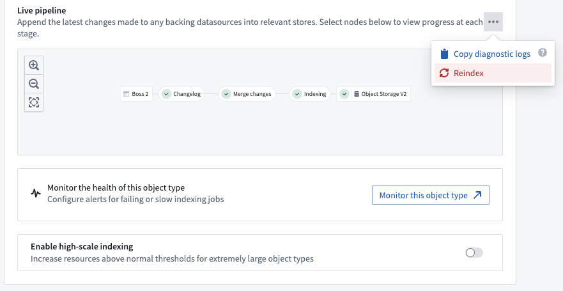This screenshot has width=563, height=291.
Task: Click the fit-to-screen icon in pipeline view
Action: pos(34,102)
